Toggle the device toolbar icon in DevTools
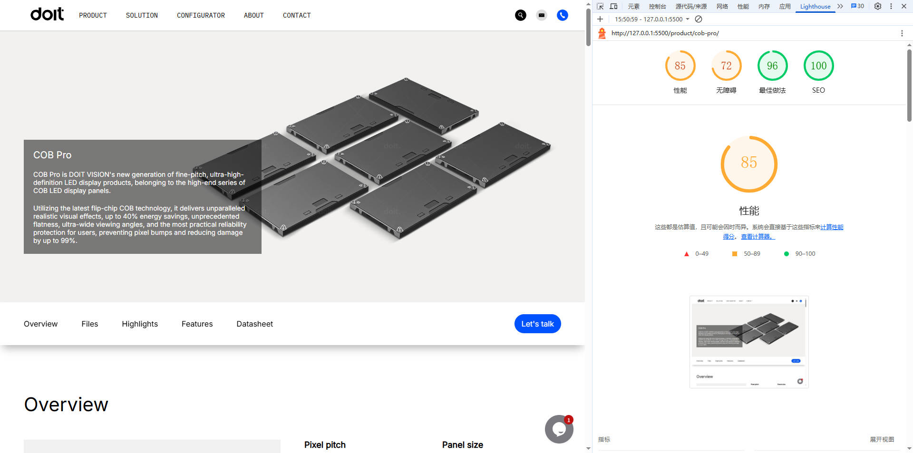The width and height of the screenshot is (913, 453). tap(613, 6)
